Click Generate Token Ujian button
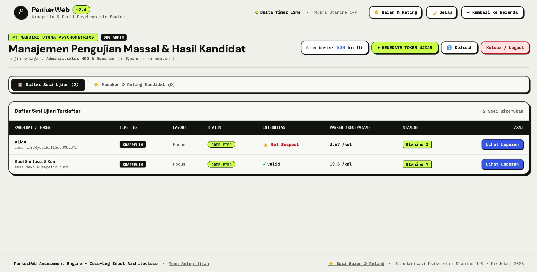 (405, 48)
